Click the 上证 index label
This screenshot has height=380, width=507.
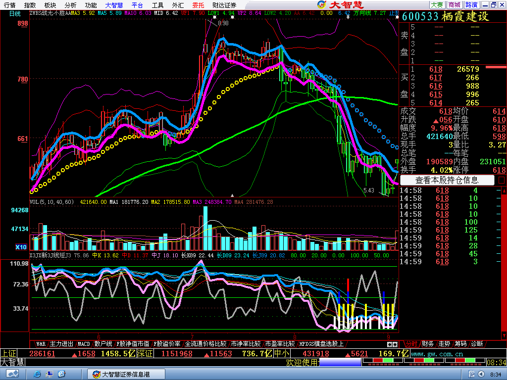(x=9, y=353)
